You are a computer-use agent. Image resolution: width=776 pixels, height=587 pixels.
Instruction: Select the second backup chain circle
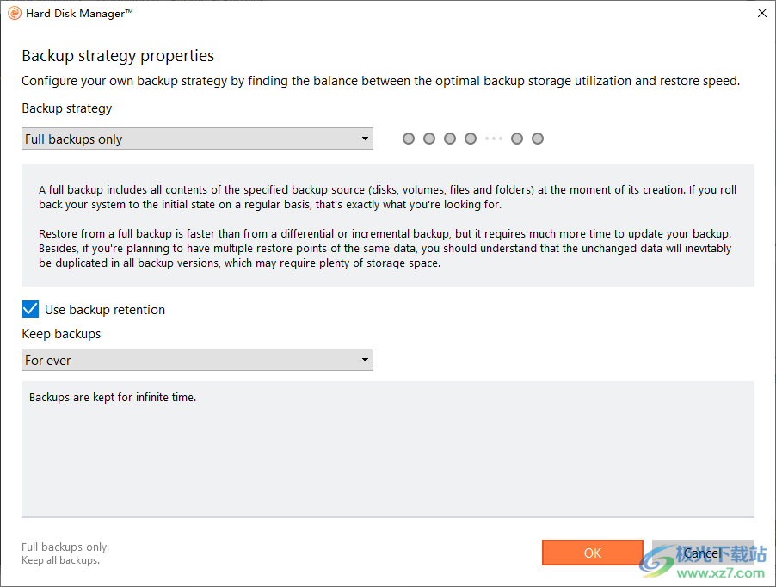tap(429, 139)
